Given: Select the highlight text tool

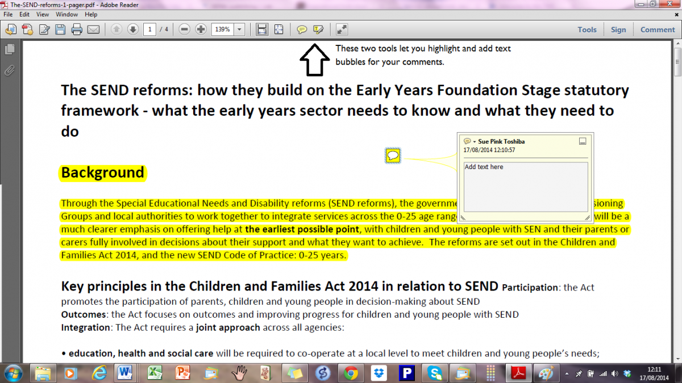Looking at the screenshot, I should pos(318,30).
